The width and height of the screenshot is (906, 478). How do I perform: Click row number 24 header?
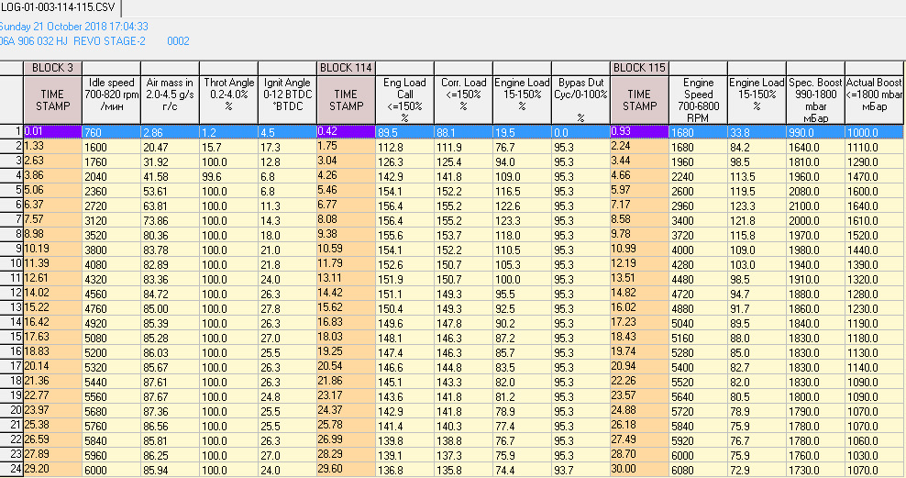click(x=12, y=470)
